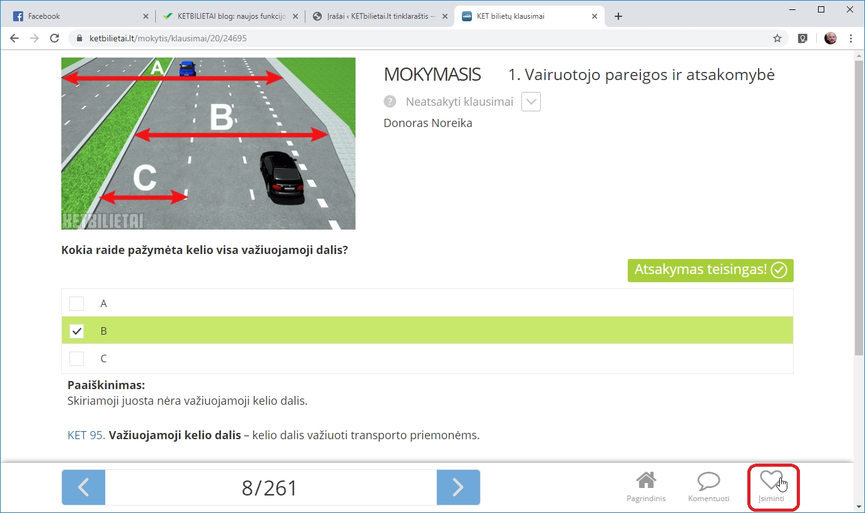Image resolution: width=865 pixels, height=513 pixels.
Task: Click the road diagram image
Action: click(208, 143)
